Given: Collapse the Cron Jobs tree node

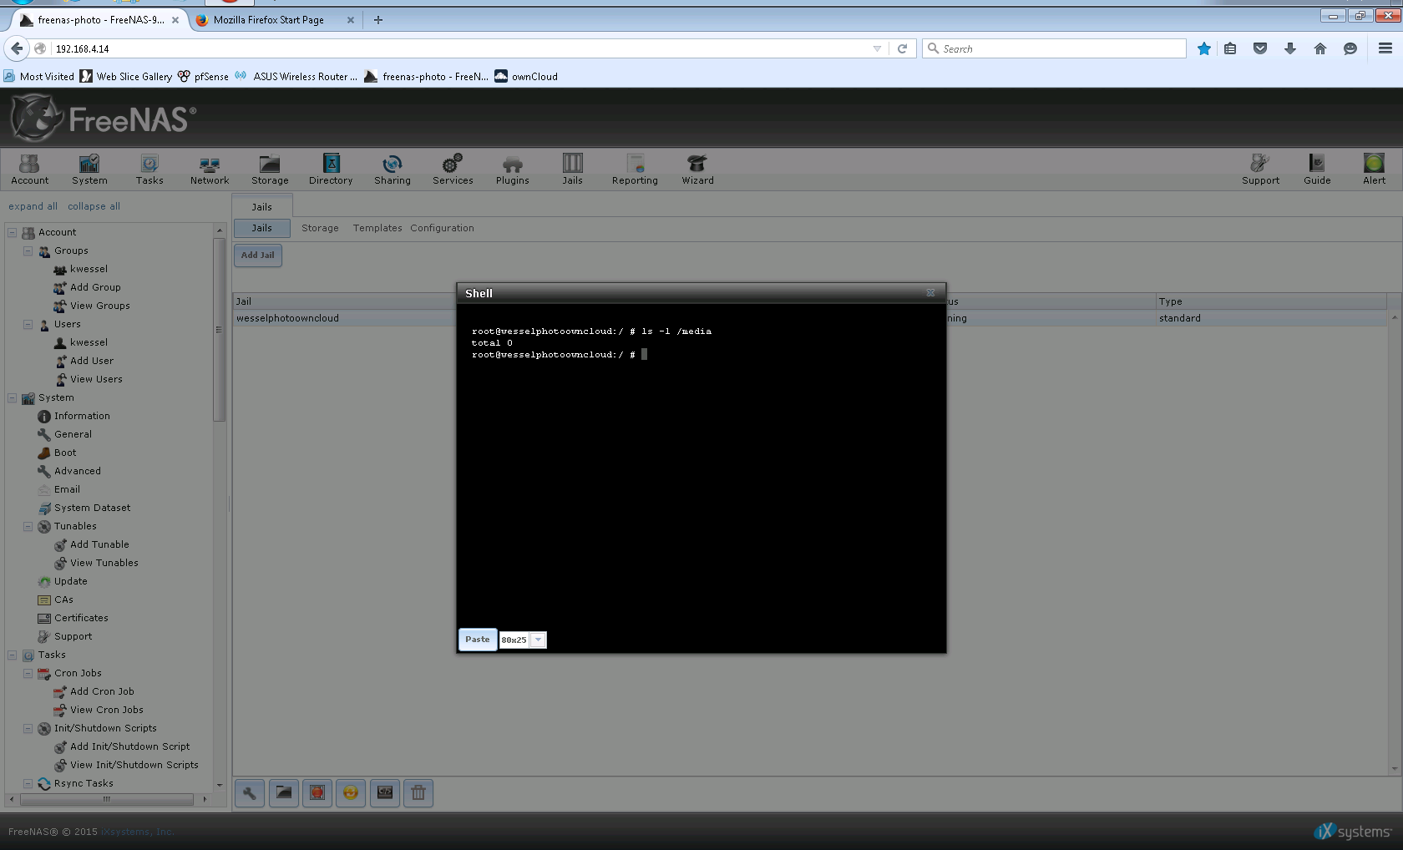Looking at the screenshot, I should (x=28, y=673).
